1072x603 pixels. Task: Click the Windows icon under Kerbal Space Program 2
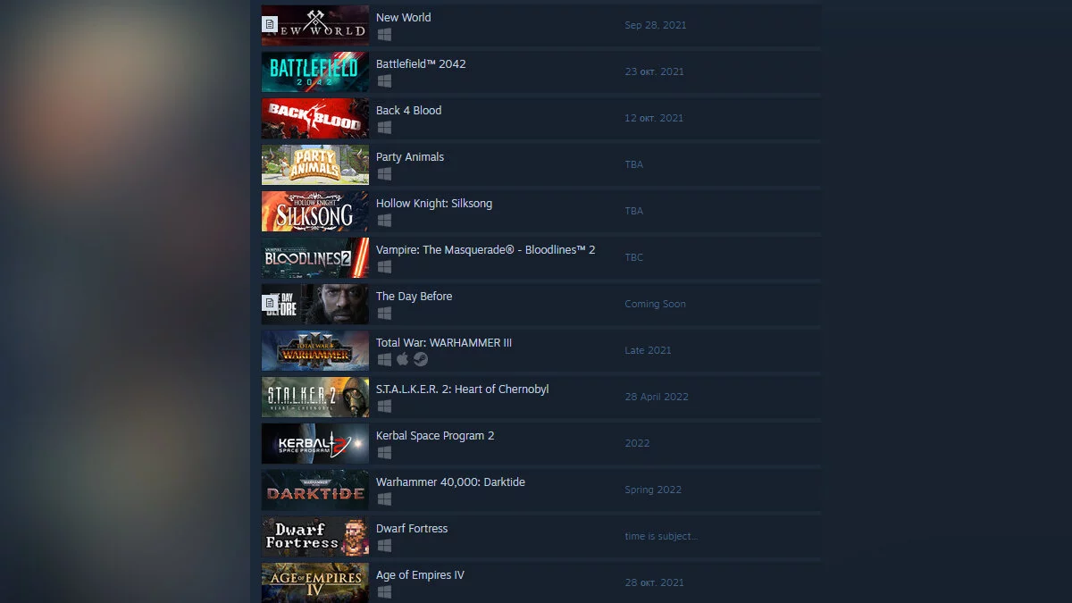coord(384,452)
